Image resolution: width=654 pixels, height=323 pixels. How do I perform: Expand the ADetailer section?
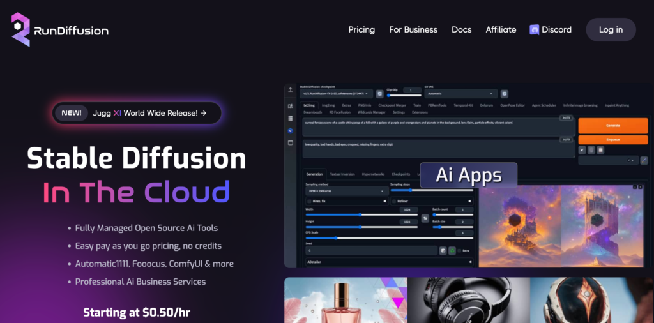click(389, 262)
